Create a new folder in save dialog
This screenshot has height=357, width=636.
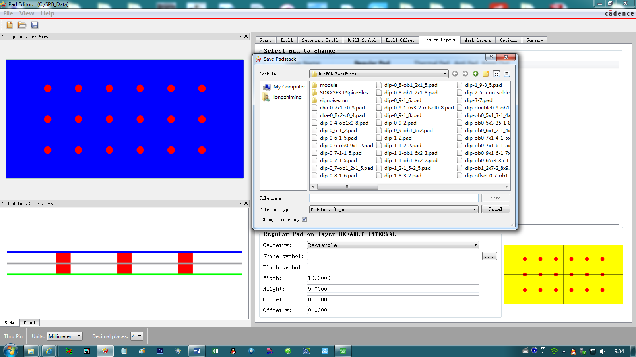[x=486, y=74]
